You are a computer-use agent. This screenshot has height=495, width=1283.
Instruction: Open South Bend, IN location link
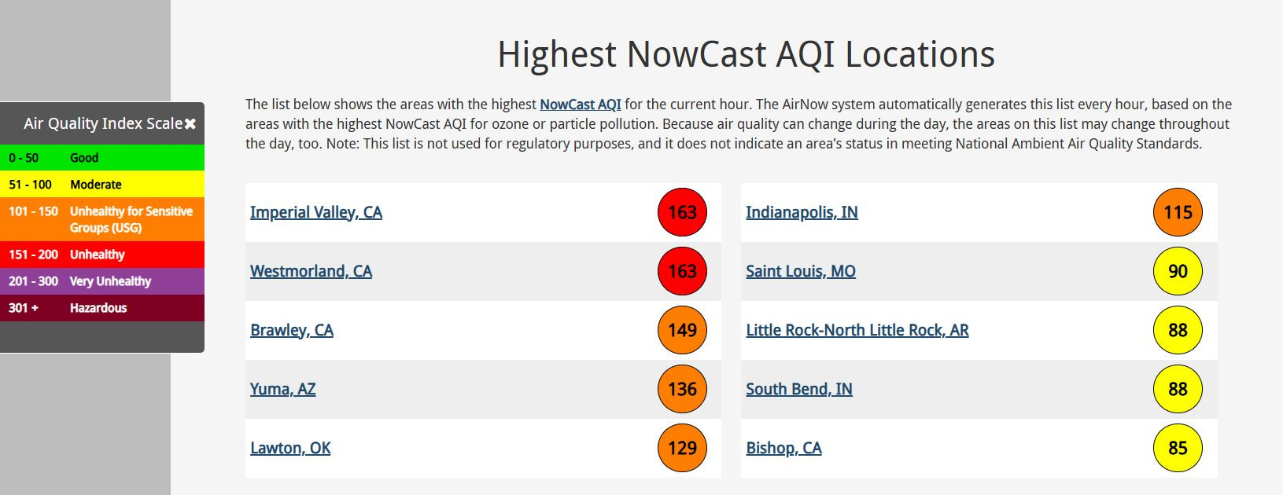click(799, 389)
